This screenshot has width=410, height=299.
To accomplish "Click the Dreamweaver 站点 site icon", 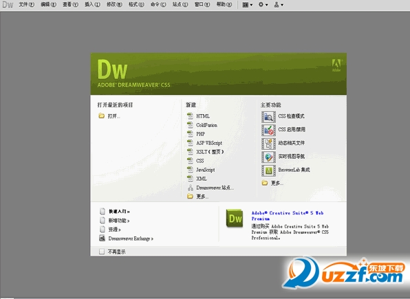I will click(191, 188).
